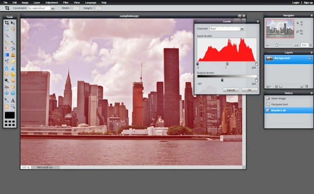Activate the Zoom magnifier tool

(13, 107)
